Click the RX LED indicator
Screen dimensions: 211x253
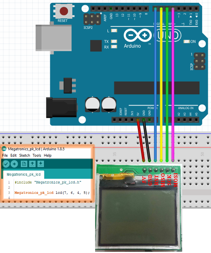[114, 47]
